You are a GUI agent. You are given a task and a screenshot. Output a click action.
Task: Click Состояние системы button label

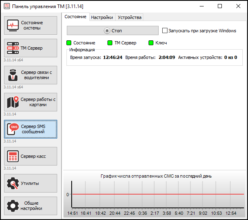point(32,25)
